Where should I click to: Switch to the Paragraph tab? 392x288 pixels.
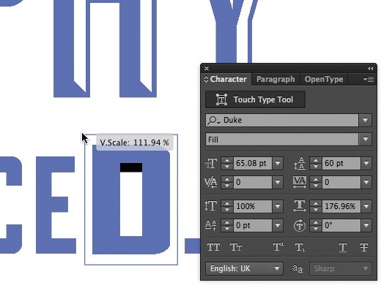coord(275,79)
